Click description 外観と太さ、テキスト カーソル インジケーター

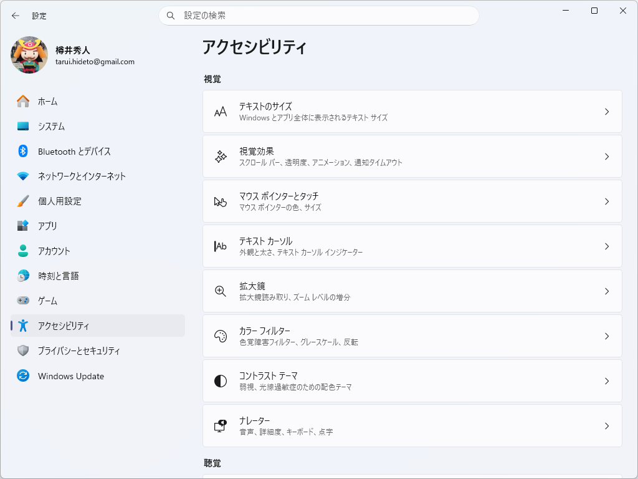pyautogui.click(x=301, y=252)
